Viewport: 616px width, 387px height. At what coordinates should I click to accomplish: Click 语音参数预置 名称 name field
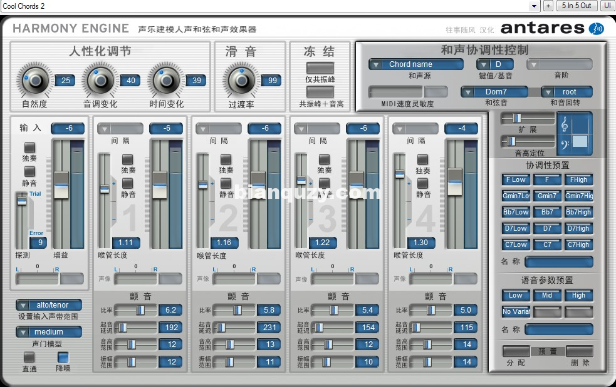[558, 329]
